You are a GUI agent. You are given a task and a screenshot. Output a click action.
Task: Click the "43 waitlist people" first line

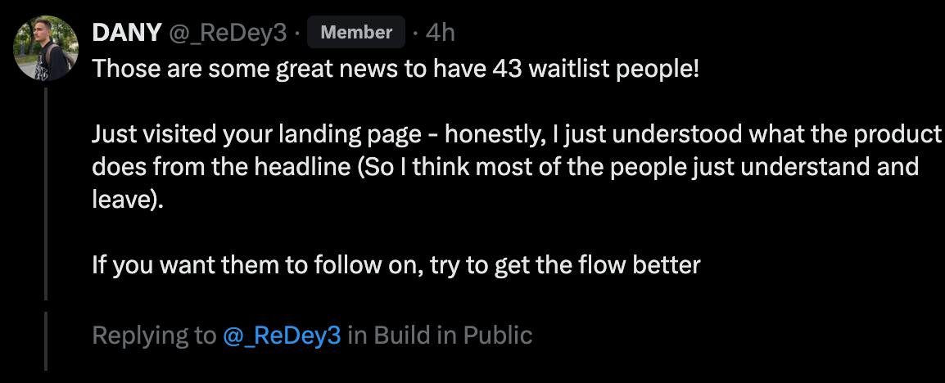(396, 67)
